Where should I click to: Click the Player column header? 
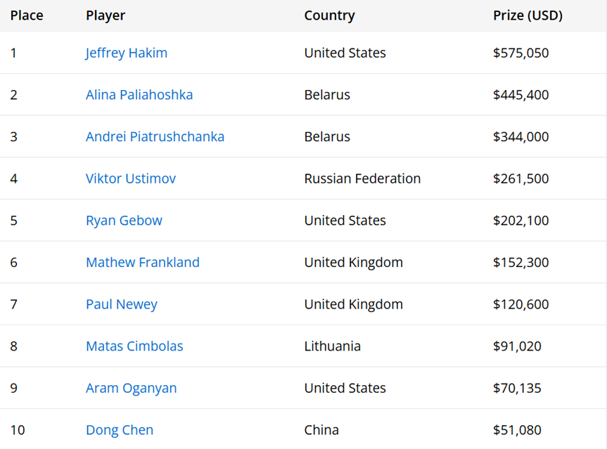(x=106, y=15)
